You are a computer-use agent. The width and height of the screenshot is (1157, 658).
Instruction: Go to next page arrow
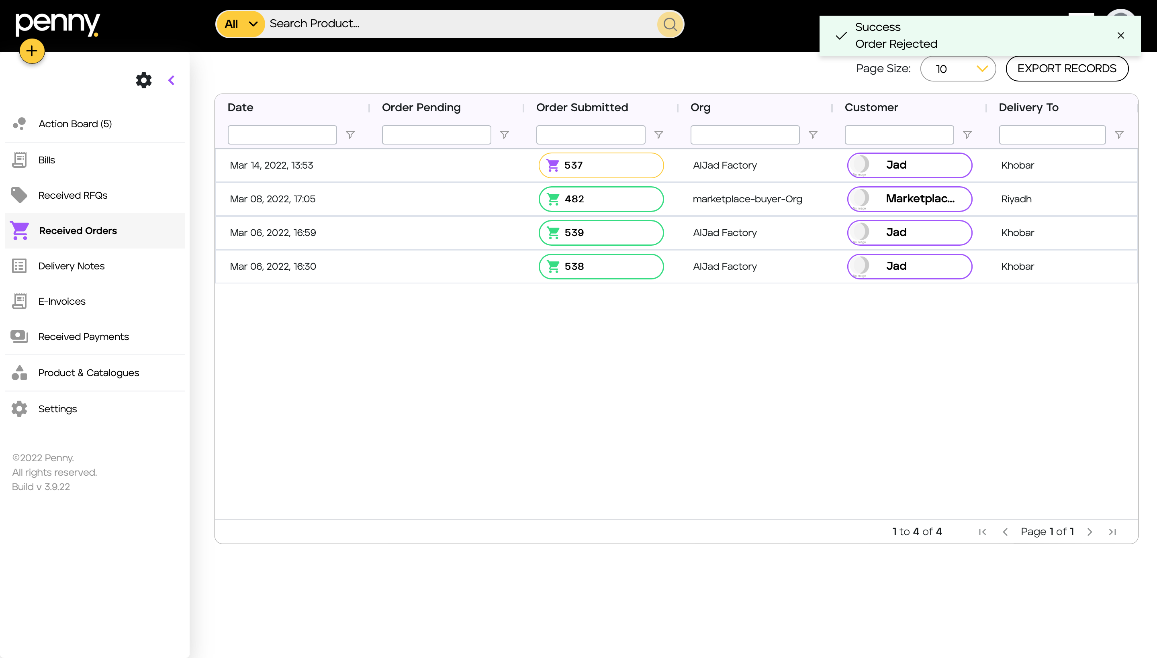pyautogui.click(x=1090, y=532)
